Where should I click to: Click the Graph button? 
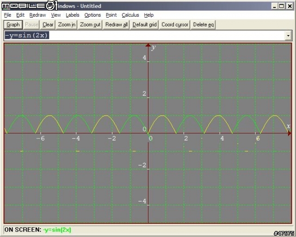pyautogui.click(x=13, y=24)
